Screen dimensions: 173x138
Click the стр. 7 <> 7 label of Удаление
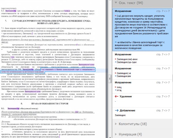(x=163, y=97)
